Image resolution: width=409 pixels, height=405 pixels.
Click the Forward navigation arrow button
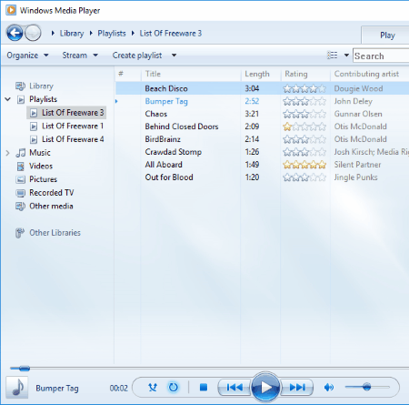coord(33,33)
